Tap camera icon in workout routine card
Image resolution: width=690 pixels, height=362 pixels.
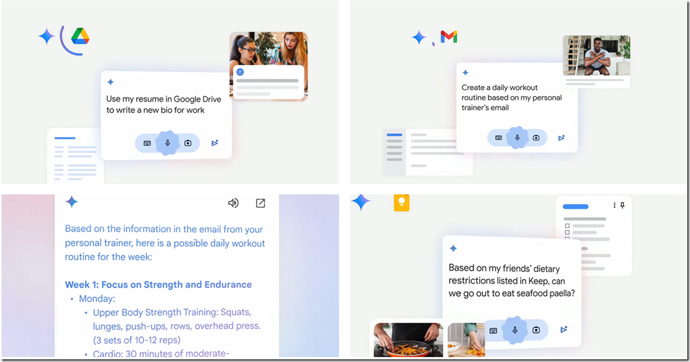click(536, 137)
